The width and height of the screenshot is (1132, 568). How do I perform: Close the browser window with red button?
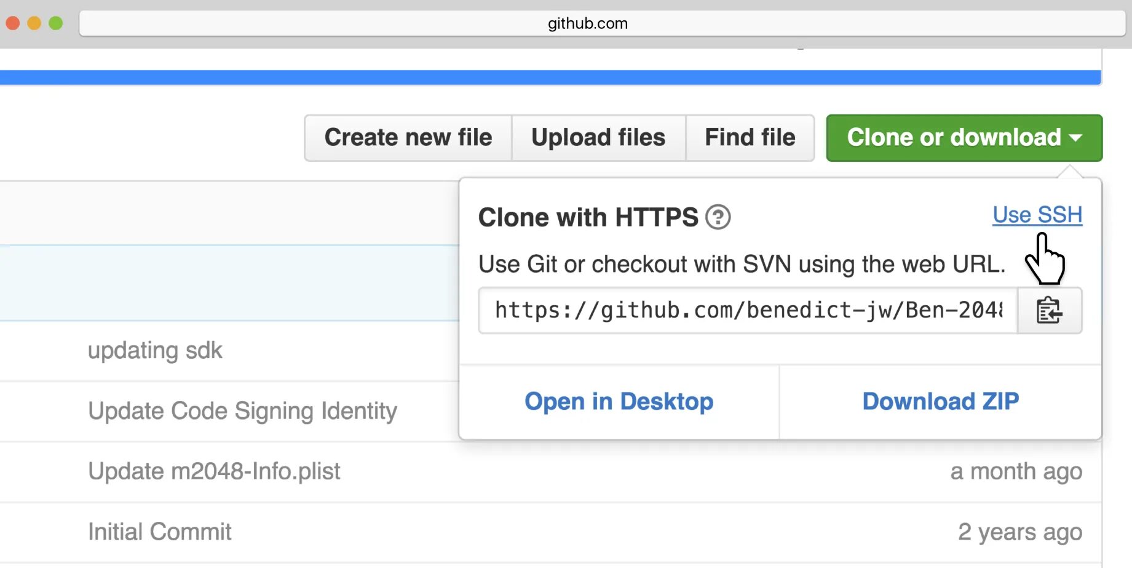tap(13, 23)
